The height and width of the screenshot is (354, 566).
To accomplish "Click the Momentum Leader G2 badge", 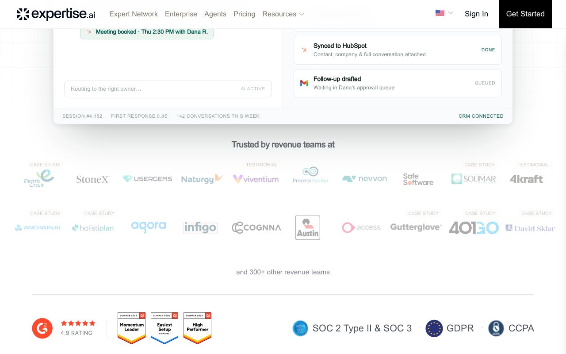I will (x=132, y=328).
